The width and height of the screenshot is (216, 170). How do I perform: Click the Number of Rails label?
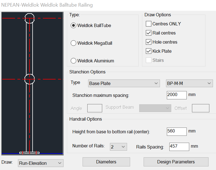[88, 146]
